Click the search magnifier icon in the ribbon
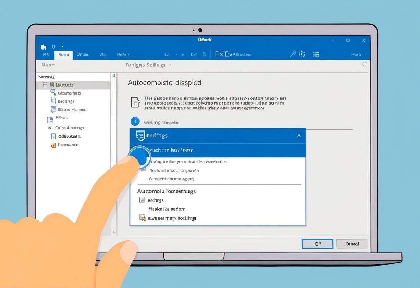 coord(293,54)
